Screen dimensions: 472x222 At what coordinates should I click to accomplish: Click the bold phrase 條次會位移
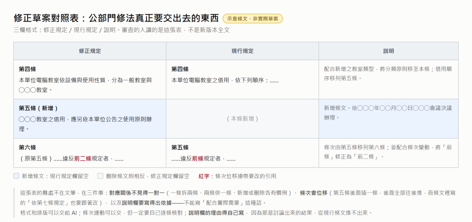tap(313, 193)
